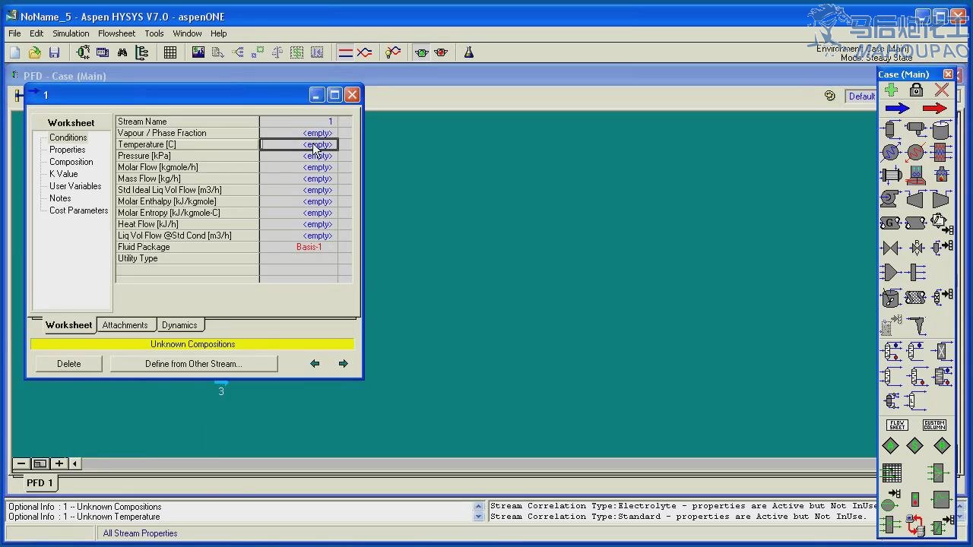Select the blue material stream arrow in palette
Viewport: 973px width, 547px height.
(x=898, y=109)
